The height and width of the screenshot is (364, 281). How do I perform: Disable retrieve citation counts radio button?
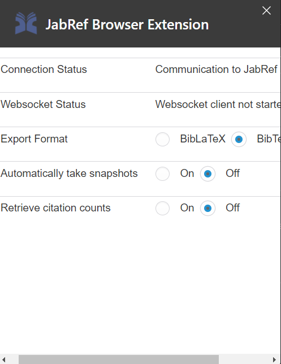(x=207, y=208)
